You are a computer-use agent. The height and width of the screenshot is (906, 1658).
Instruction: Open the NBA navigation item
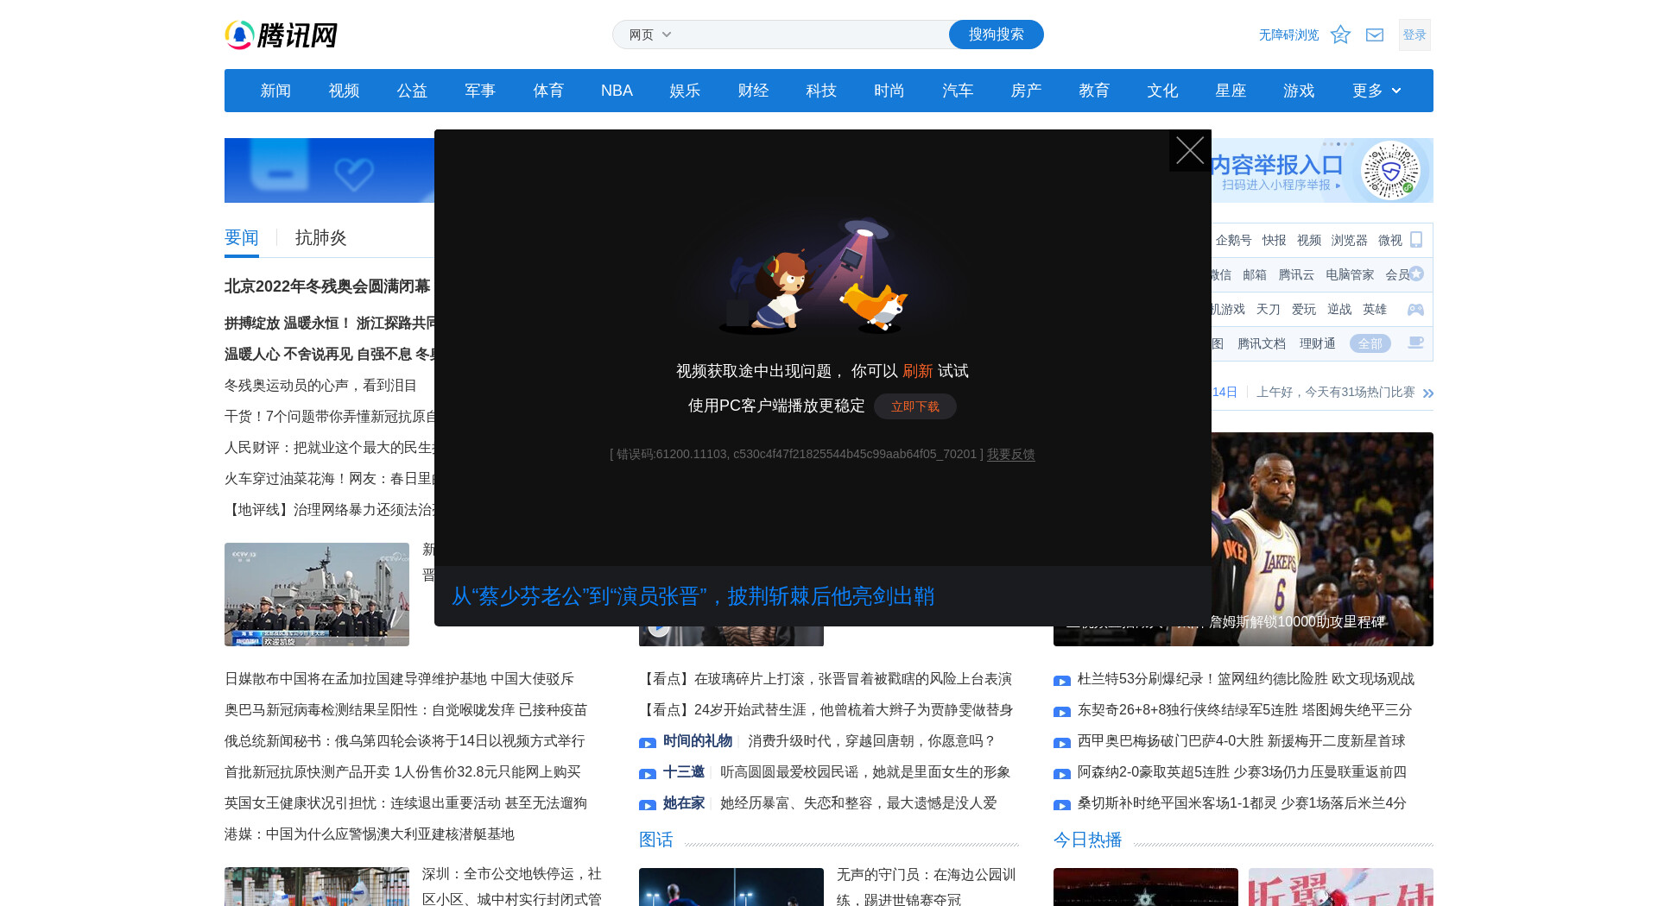[x=617, y=91]
